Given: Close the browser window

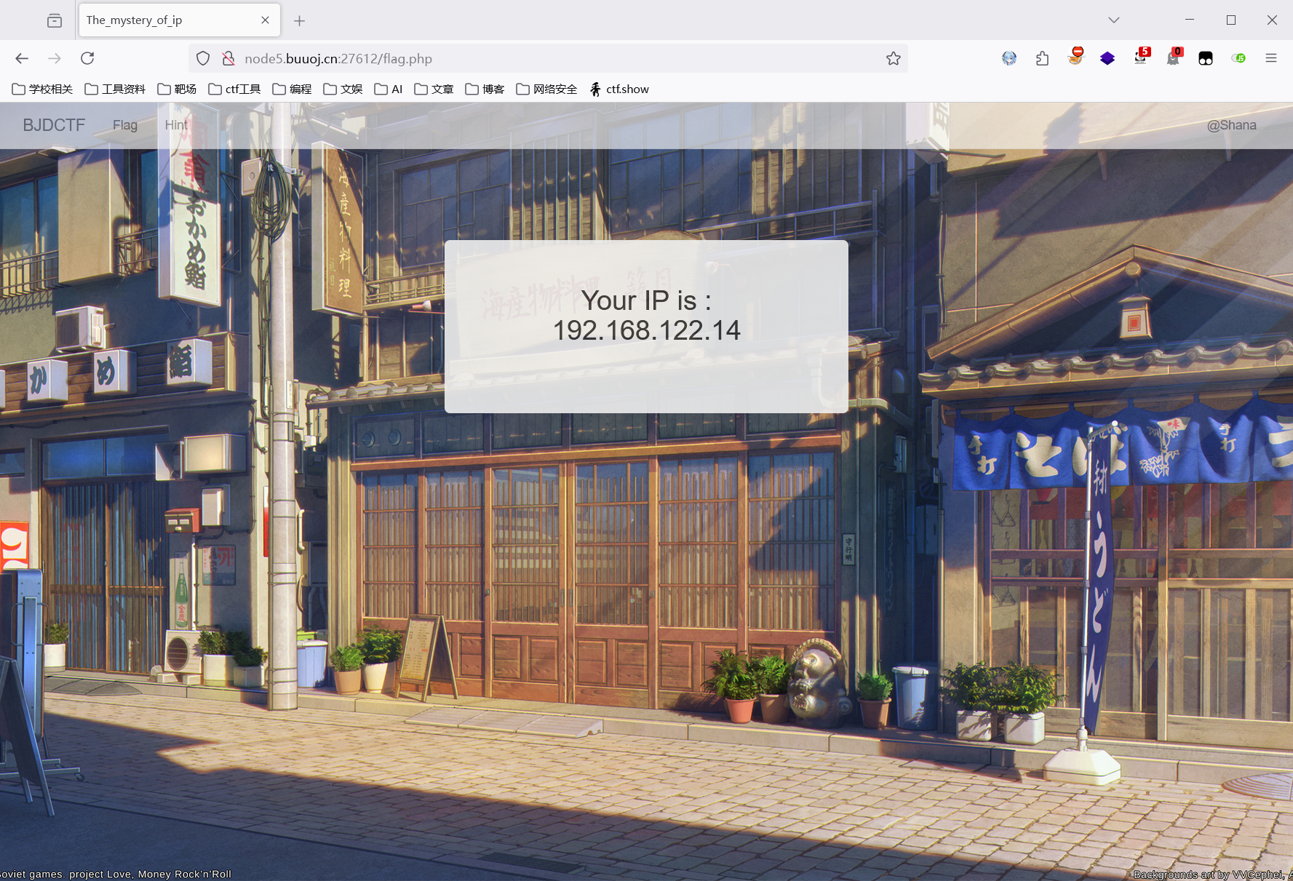Looking at the screenshot, I should coord(1272,20).
